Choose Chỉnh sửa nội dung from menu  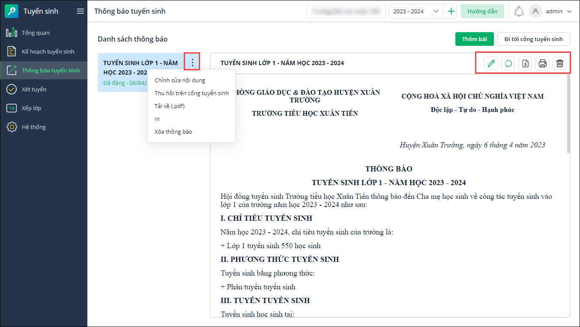tap(191, 80)
